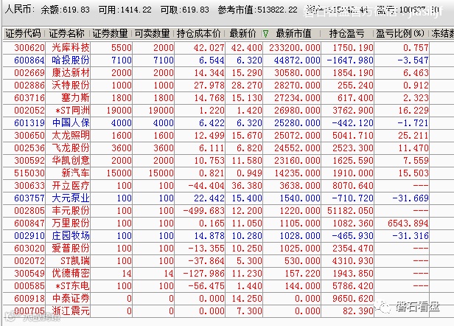Image resolution: width=454 pixels, height=326 pixels.
Task: Click profit ratio 25.211 for 太龙照明
Action: click(413, 135)
